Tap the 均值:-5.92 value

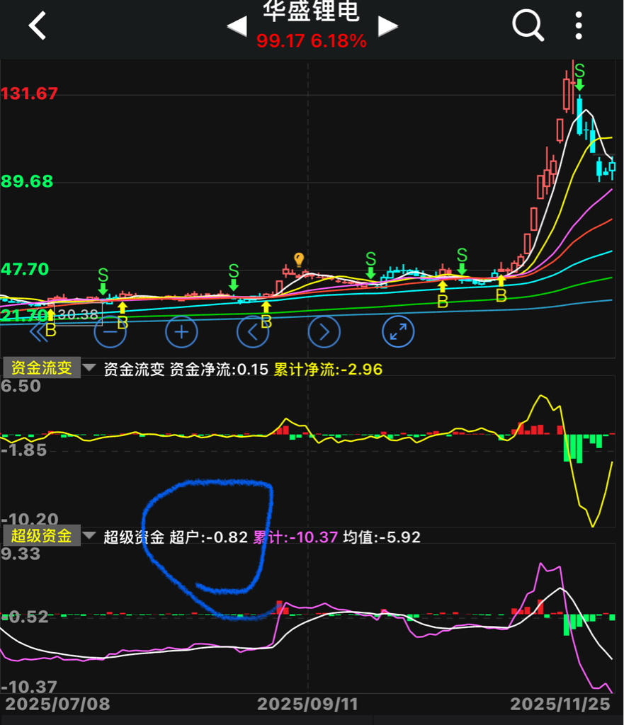click(382, 537)
